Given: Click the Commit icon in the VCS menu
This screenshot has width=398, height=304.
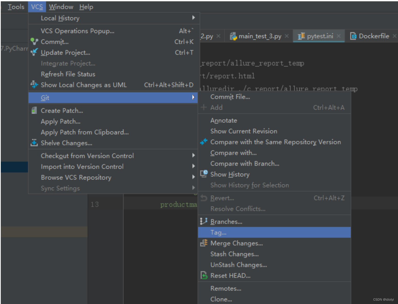Looking at the screenshot, I should click(x=34, y=41).
